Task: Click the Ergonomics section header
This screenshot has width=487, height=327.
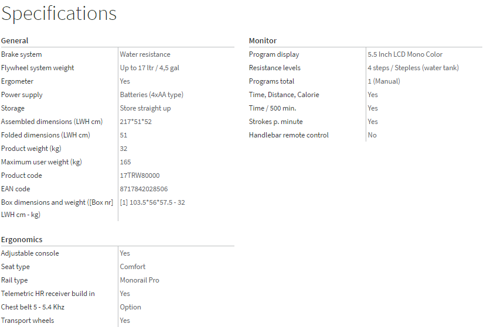Action: (22, 240)
